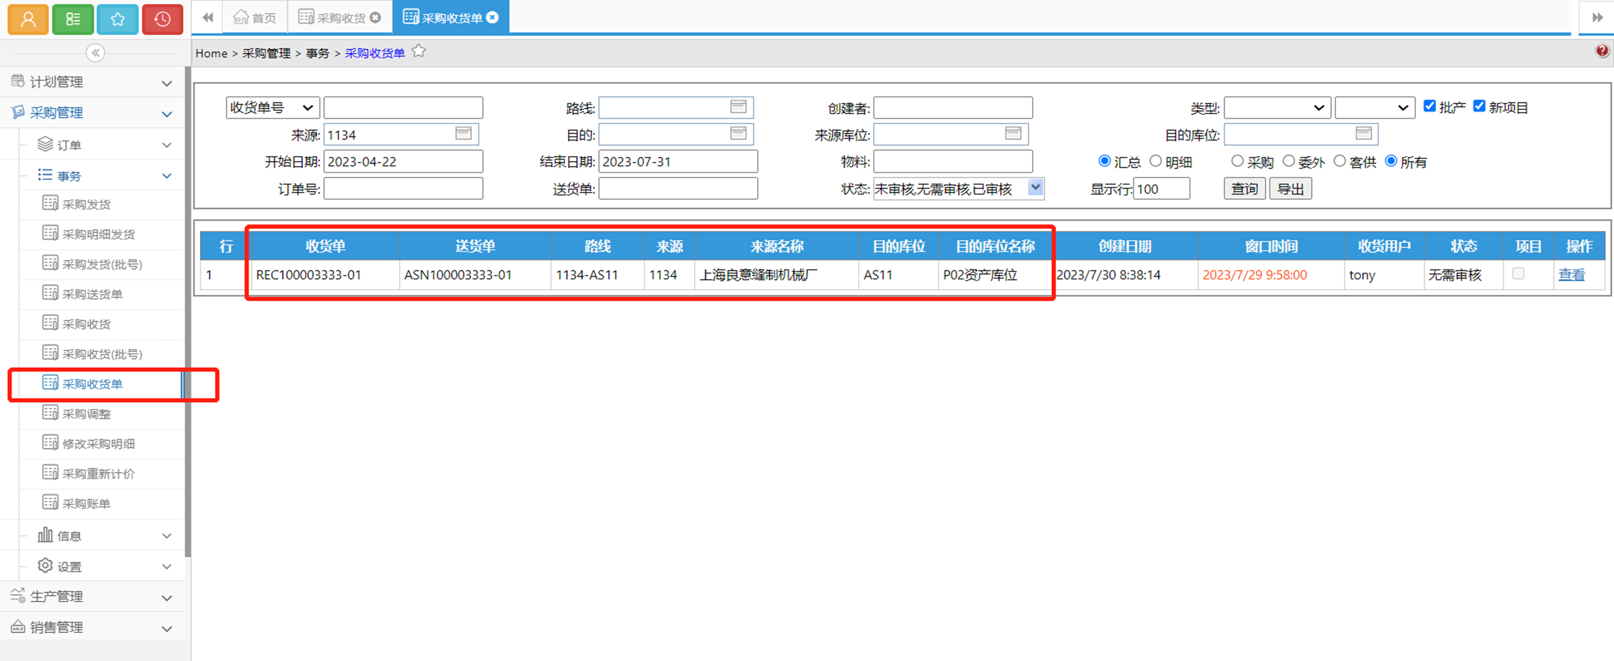Open the 收货单号 search-type dropdown

pos(272,108)
